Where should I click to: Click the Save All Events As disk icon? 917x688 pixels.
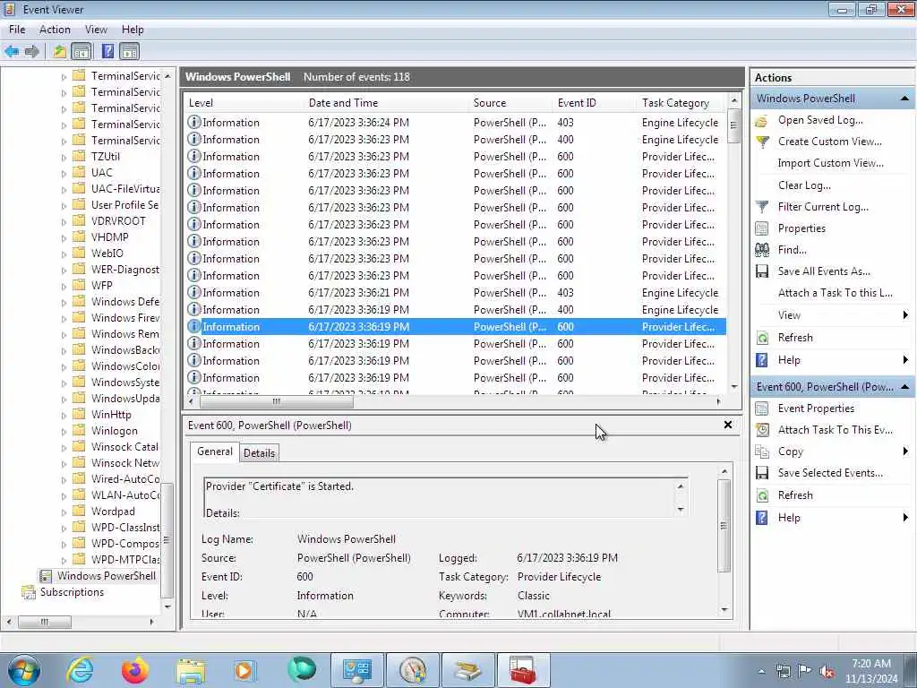[761, 271]
